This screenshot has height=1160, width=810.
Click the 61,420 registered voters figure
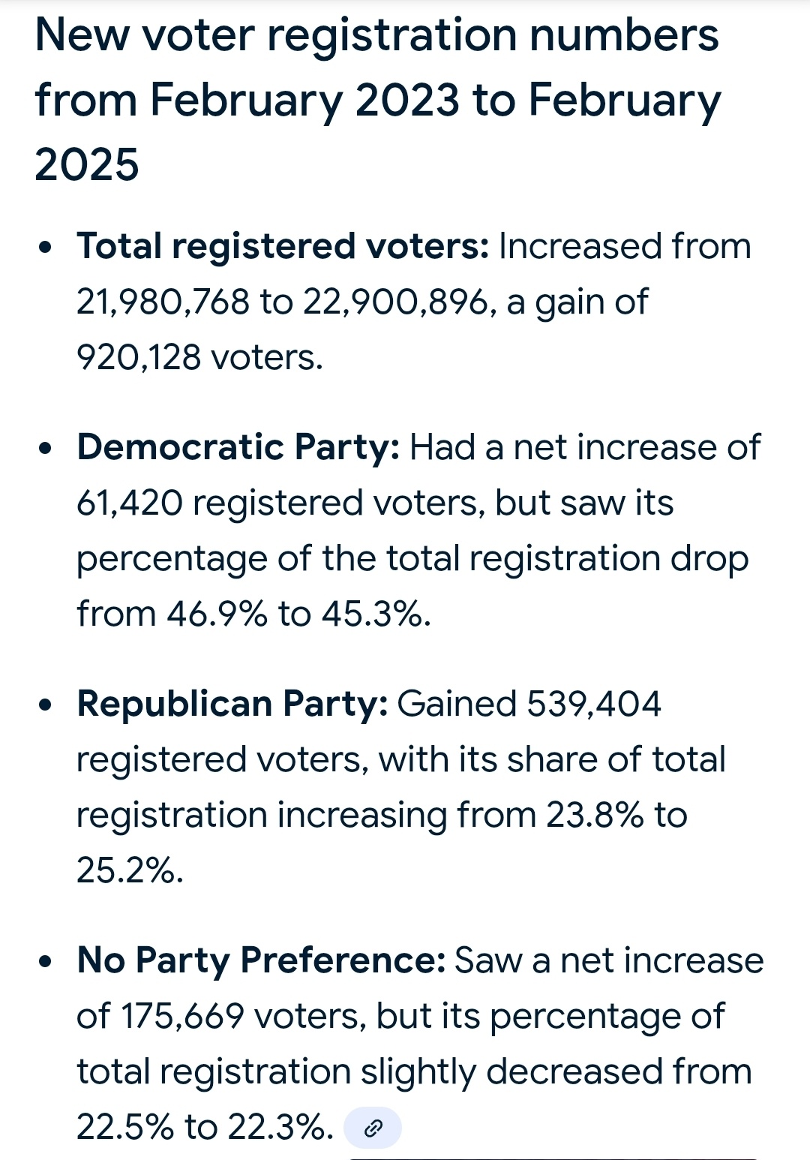(x=130, y=503)
